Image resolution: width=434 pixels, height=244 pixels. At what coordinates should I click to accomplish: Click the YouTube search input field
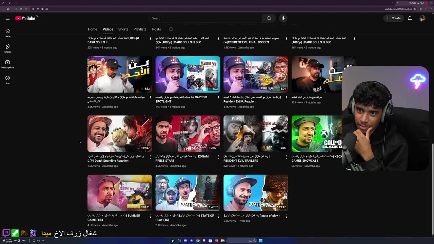205,18
